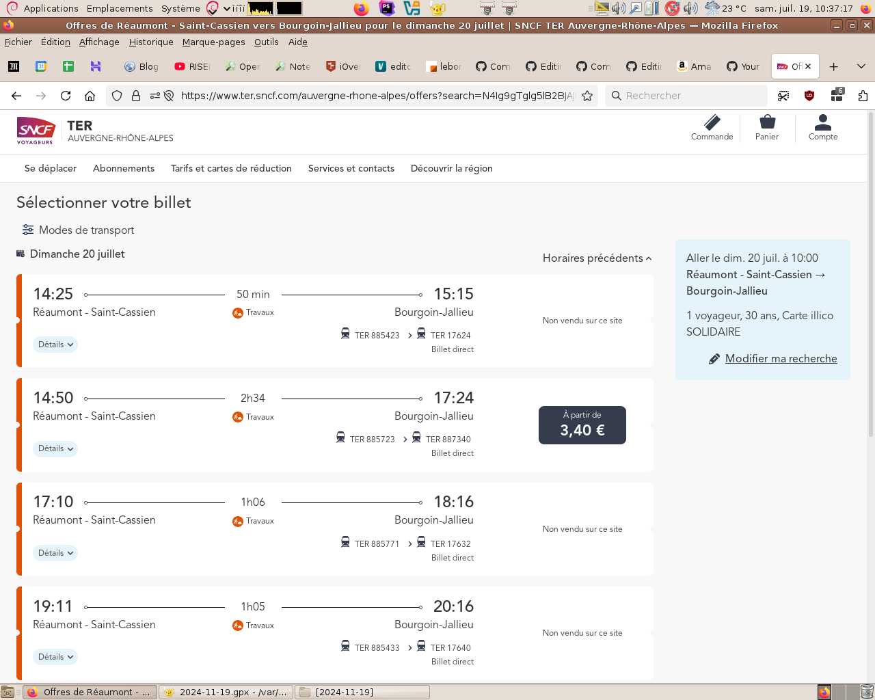Open the uBlock Origin extension icon

809,96
